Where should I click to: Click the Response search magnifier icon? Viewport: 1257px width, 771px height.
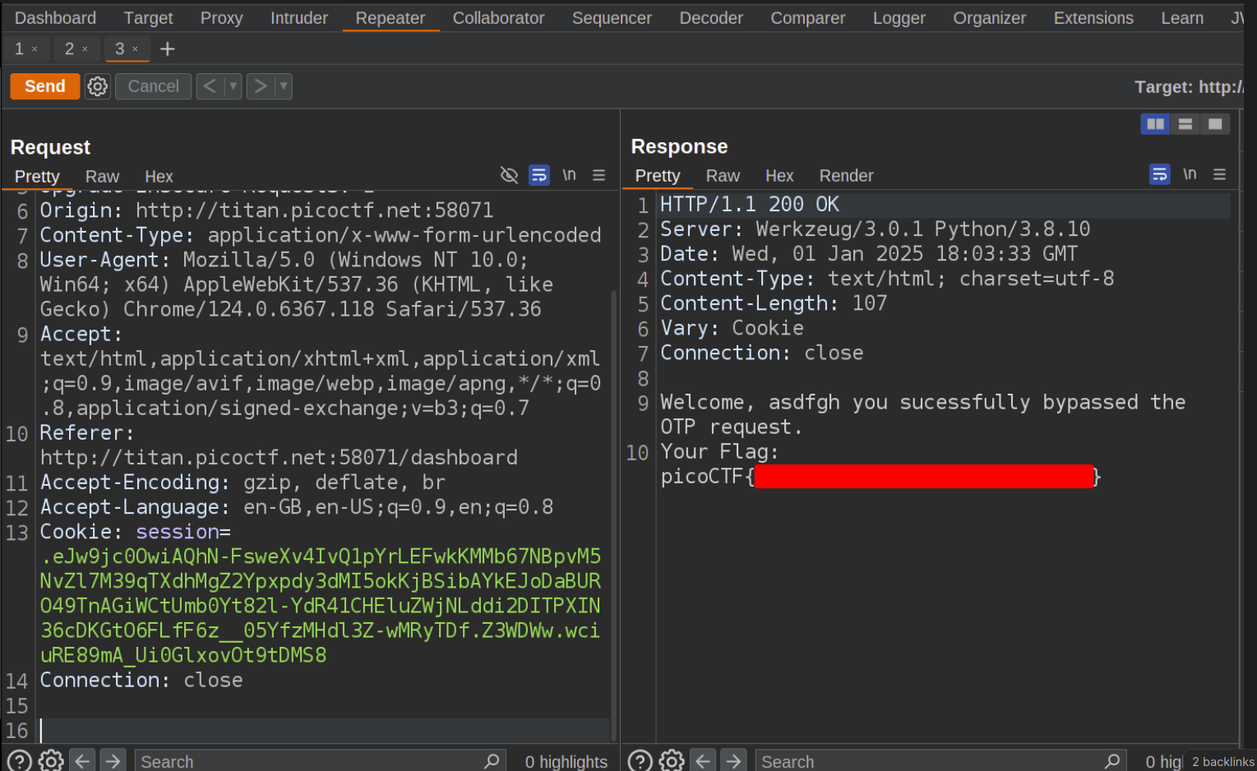tap(1112, 761)
